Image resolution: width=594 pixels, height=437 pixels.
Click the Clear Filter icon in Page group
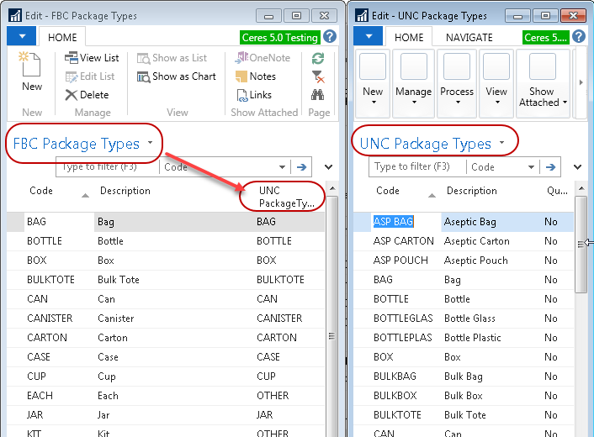[318, 76]
